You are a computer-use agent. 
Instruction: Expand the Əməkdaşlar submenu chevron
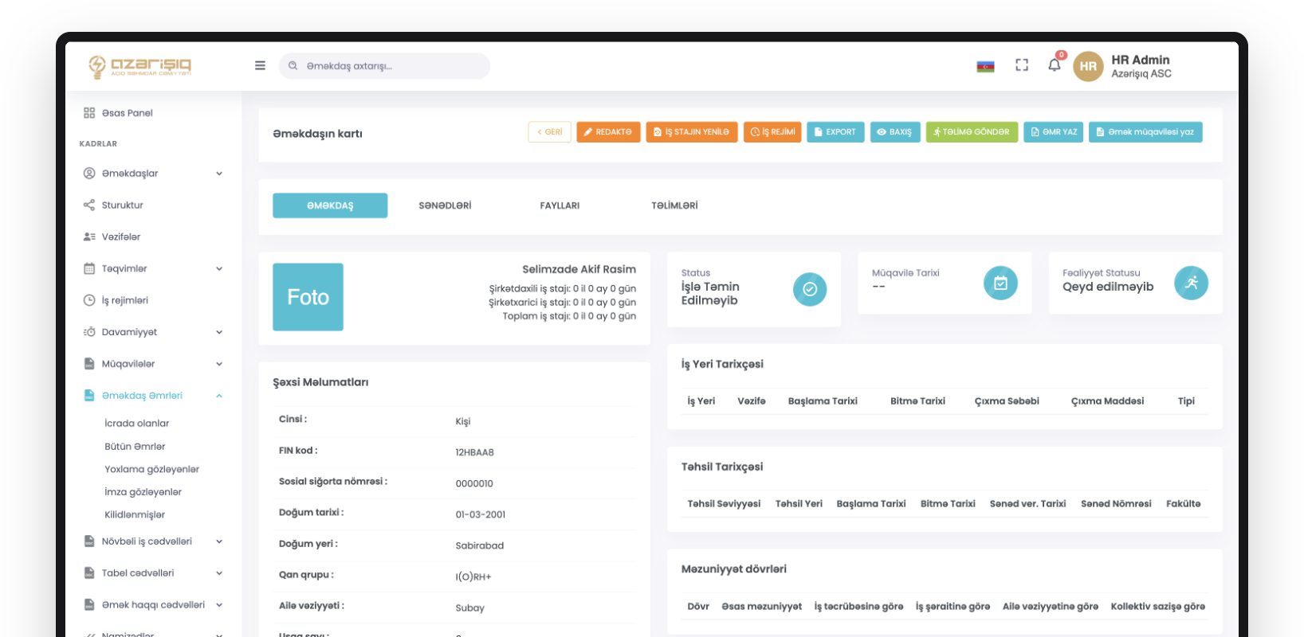point(219,174)
